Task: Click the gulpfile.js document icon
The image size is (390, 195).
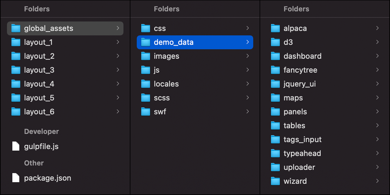Action: point(15,146)
